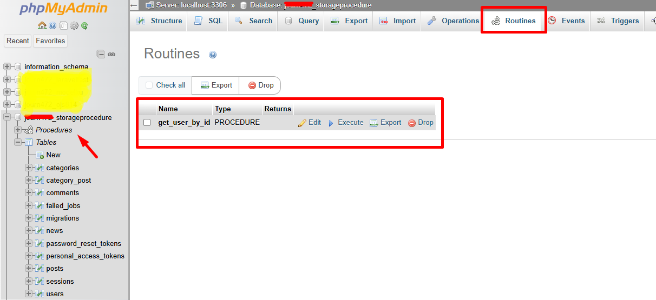This screenshot has width=656, height=300.
Task: Open phpMyAdmin documentation help icon
Action: (53, 25)
